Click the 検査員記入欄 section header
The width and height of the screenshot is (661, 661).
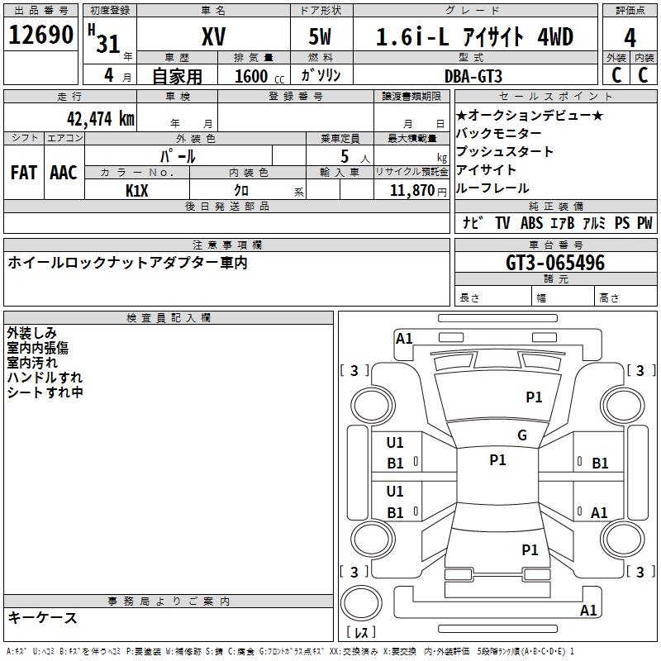coord(169,317)
